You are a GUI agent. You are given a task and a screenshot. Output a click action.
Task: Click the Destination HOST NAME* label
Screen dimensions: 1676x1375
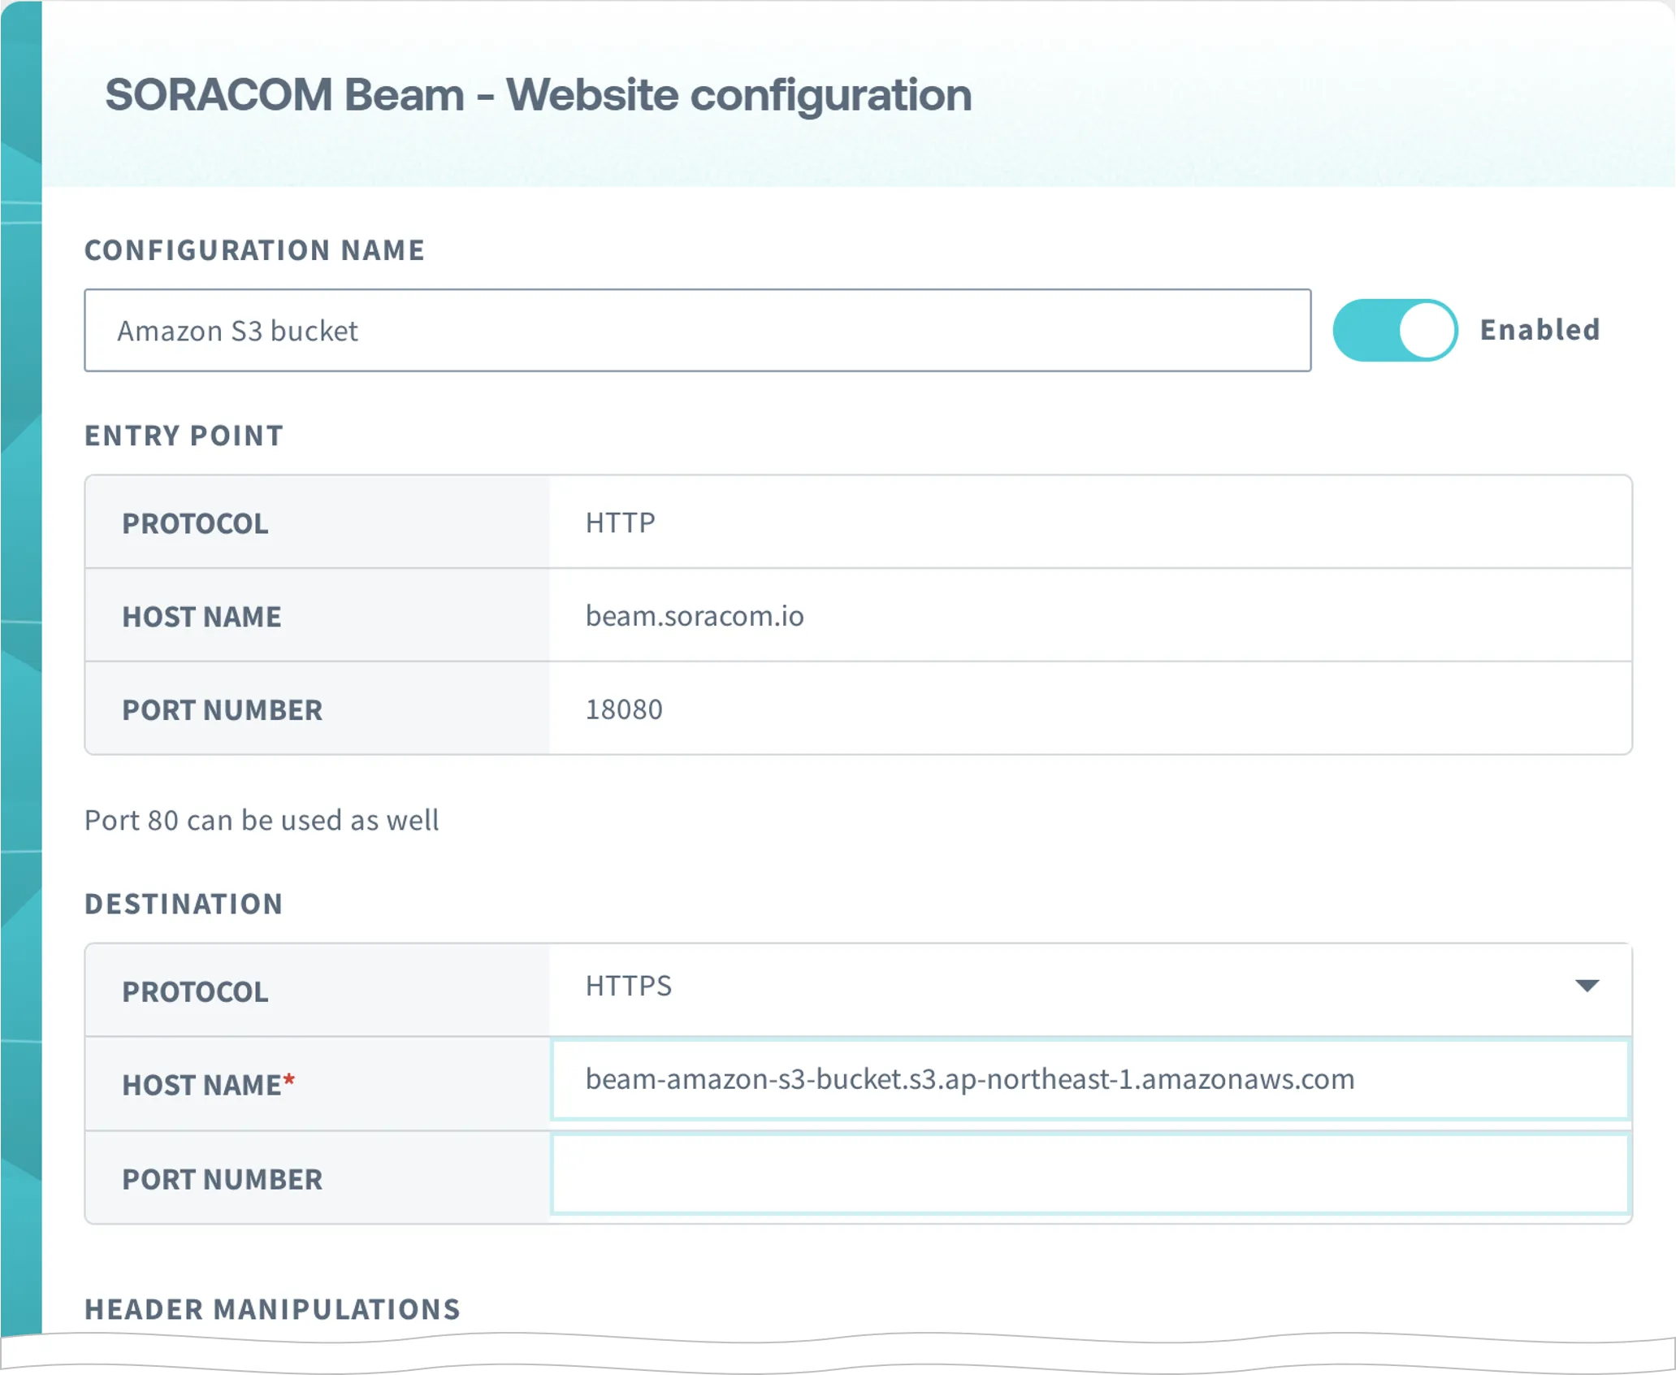click(208, 1085)
